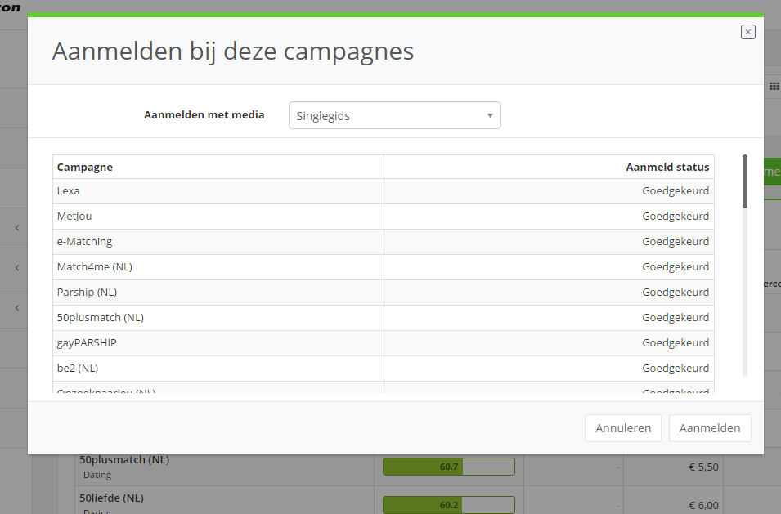The height and width of the screenshot is (514, 781).
Task: Click the top left chevron in background sidebar
Action: [x=17, y=228]
